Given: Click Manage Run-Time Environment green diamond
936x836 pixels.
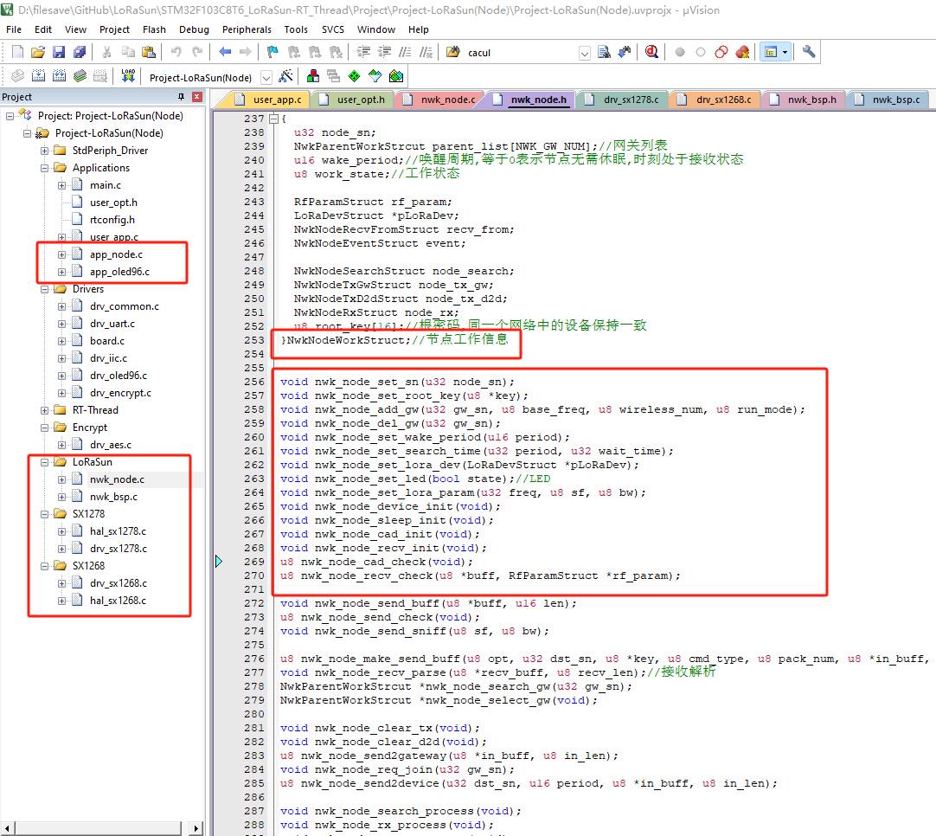Looking at the screenshot, I should pos(354,76).
